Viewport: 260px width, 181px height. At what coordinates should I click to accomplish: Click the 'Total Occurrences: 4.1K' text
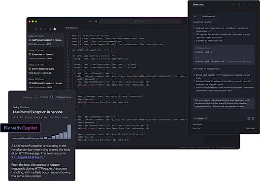(39, 44)
